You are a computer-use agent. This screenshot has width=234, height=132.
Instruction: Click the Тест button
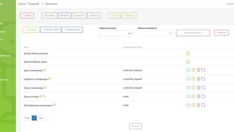pos(114,15)
